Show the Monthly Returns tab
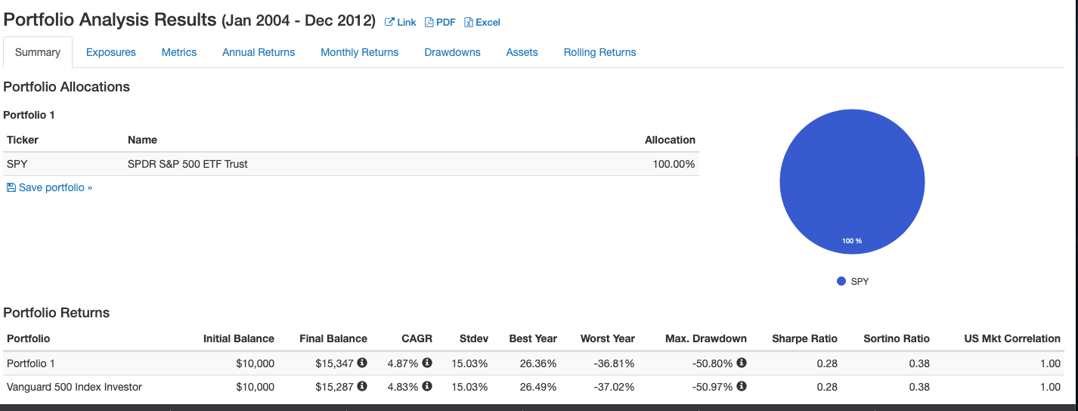 tap(360, 52)
